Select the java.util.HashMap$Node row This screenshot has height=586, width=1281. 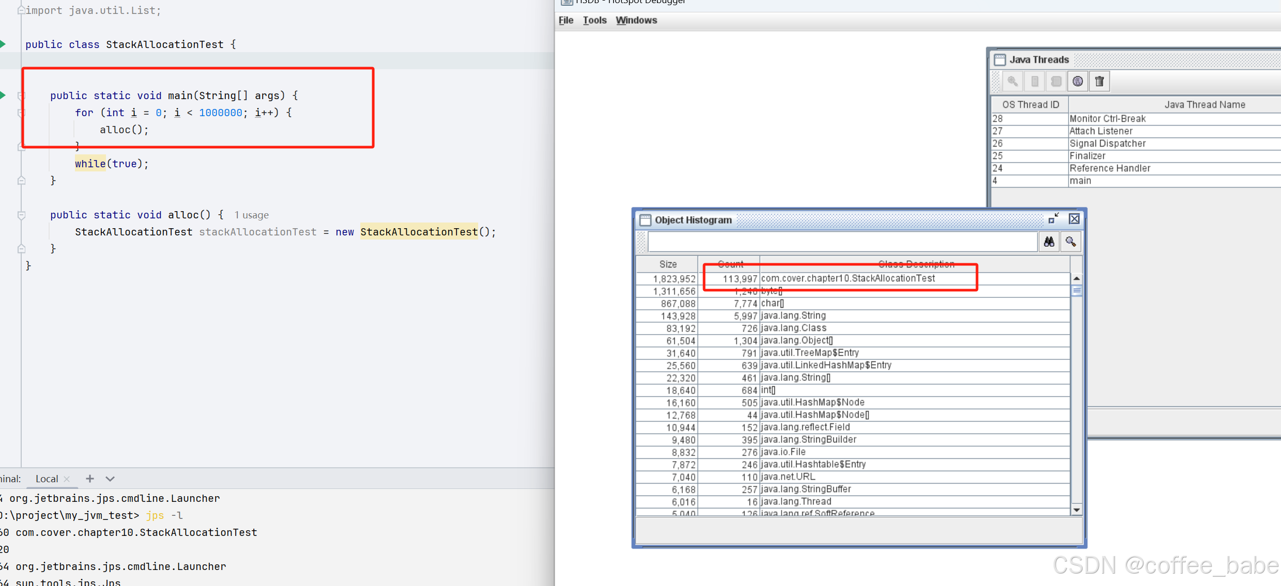coord(853,403)
